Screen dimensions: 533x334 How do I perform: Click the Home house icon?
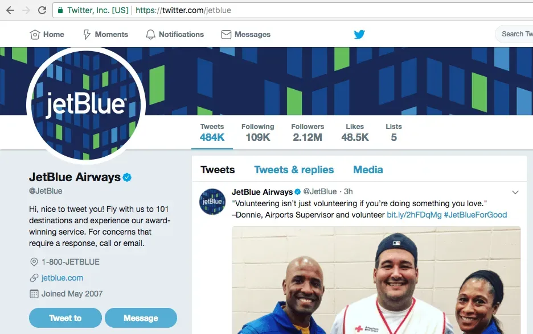click(35, 34)
